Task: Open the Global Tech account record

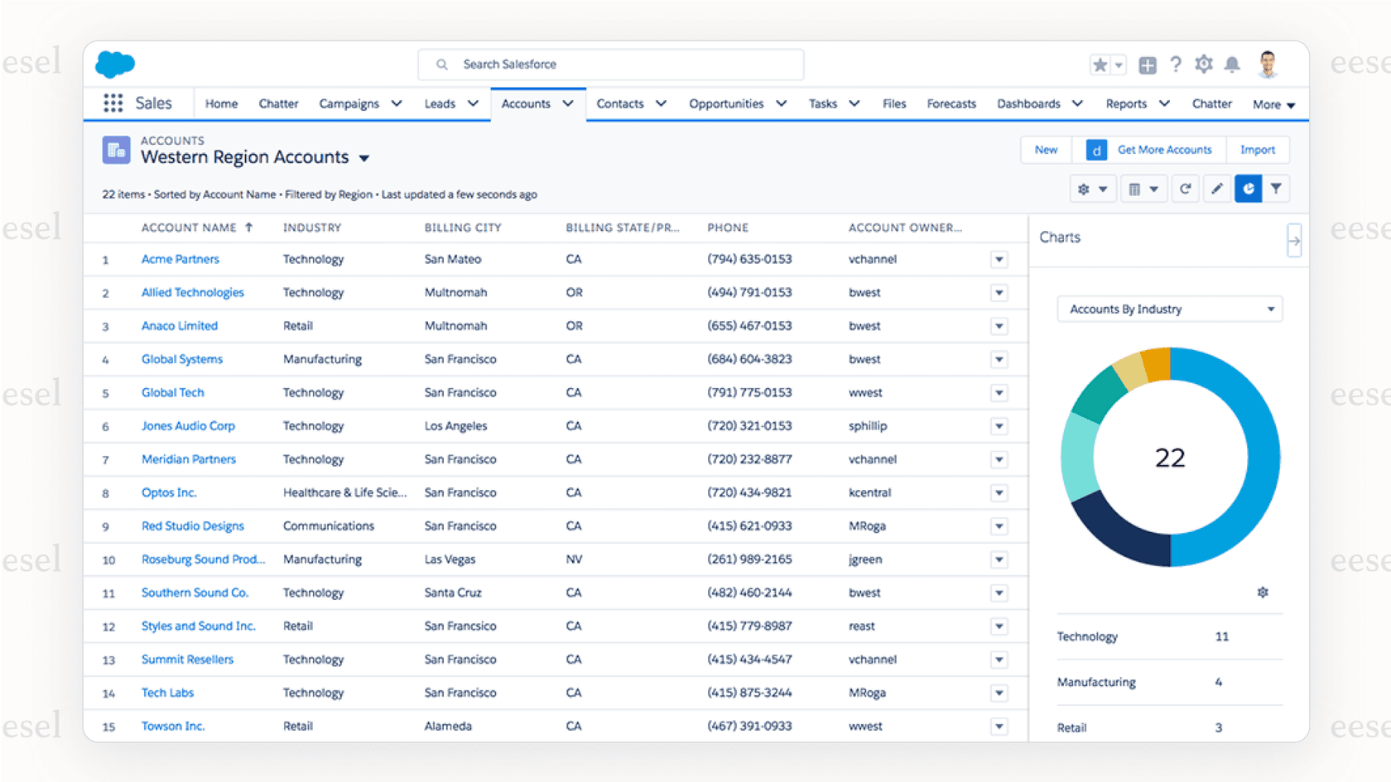Action: 172,392
